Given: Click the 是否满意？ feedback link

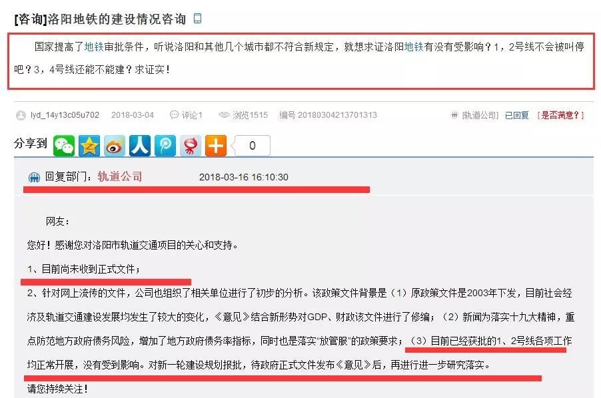Looking at the screenshot, I should point(560,115).
